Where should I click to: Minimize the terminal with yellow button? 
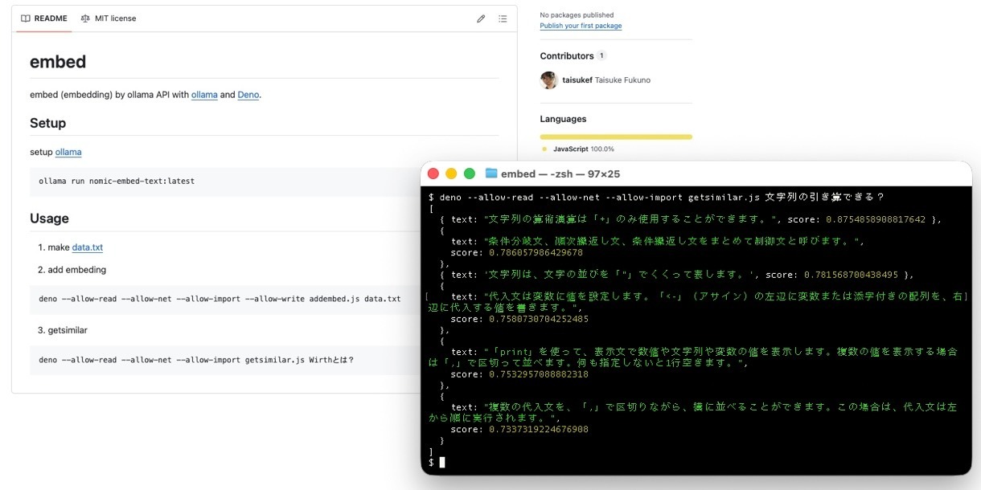pyautogui.click(x=451, y=174)
